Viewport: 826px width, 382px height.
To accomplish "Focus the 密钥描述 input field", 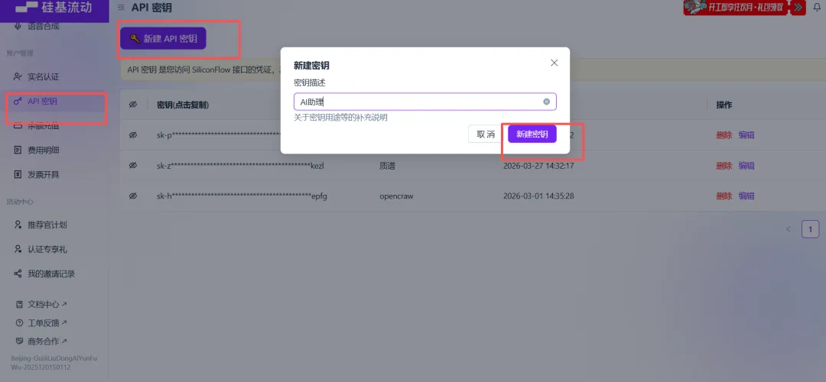I will (x=424, y=102).
